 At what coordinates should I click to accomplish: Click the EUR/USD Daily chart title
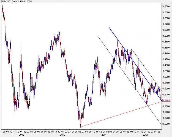click(16, 1)
